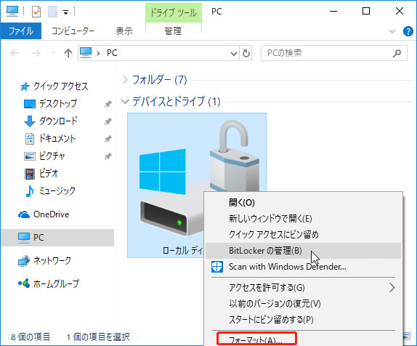Open the ファイル tab
417x346 pixels.
21,31
